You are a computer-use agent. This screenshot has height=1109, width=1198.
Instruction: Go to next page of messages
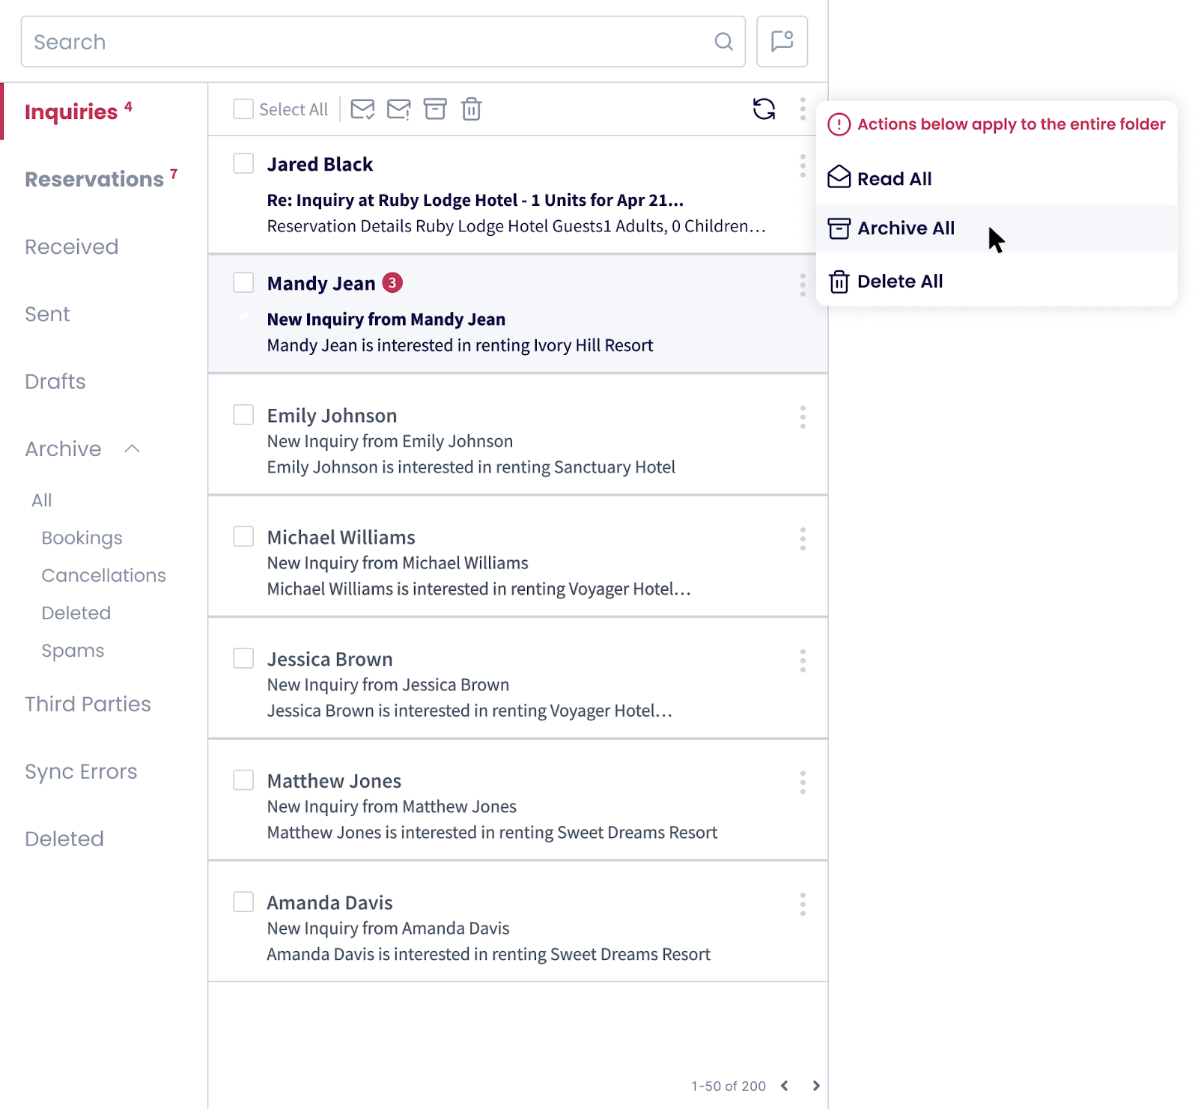[816, 1086]
